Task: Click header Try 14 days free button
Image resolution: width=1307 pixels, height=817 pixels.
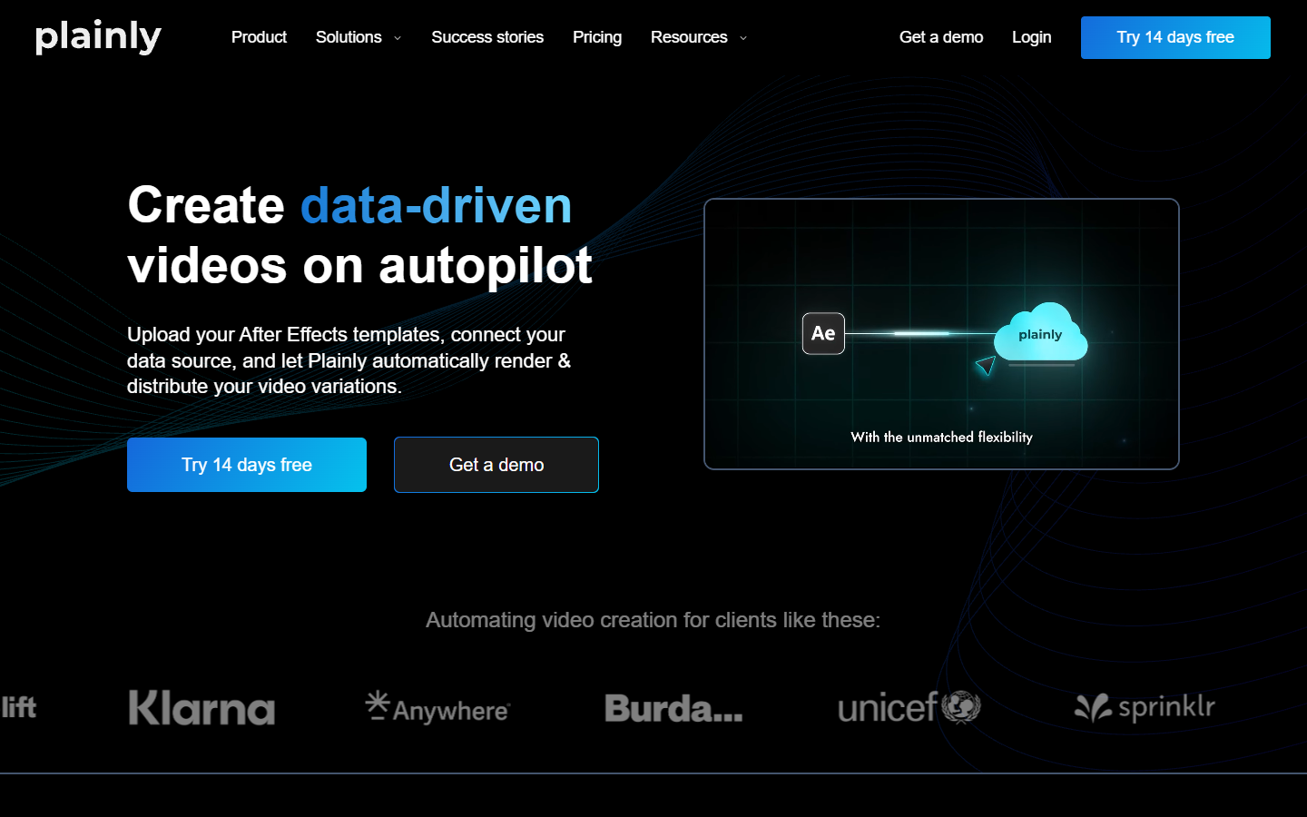Action: [x=1175, y=37]
